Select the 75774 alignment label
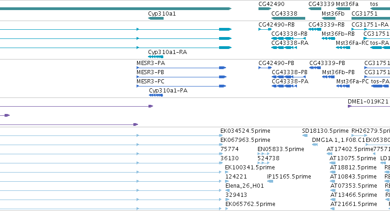Viewport: 390px width, 211px height. pyautogui.click(x=229, y=149)
